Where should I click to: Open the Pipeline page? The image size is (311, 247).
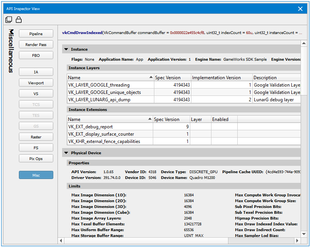36,34
